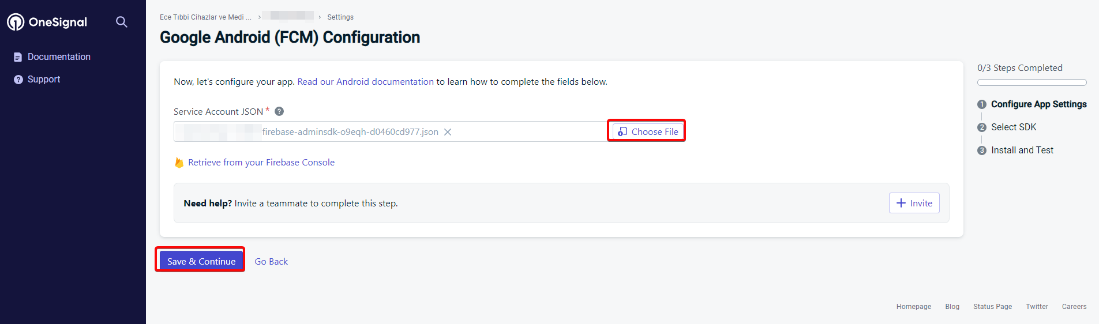Open the Status Page footer link
This screenshot has width=1099, height=324.
[x=992, y=307]
